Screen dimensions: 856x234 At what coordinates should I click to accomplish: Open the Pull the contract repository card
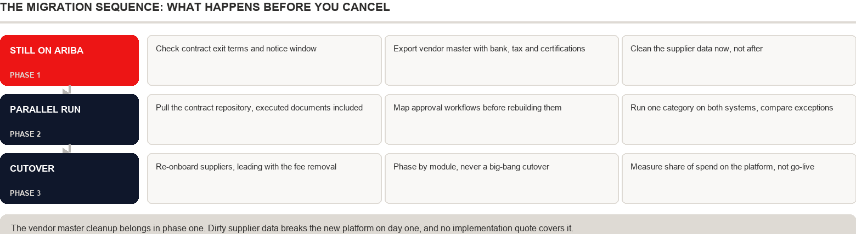[264, 120]
